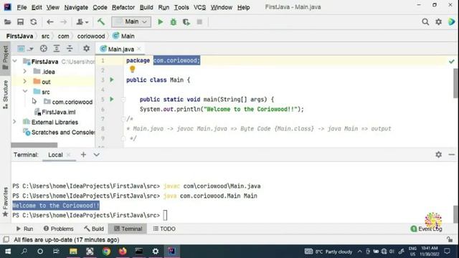Open terminal session options chevron

click(x=97, y=155)
